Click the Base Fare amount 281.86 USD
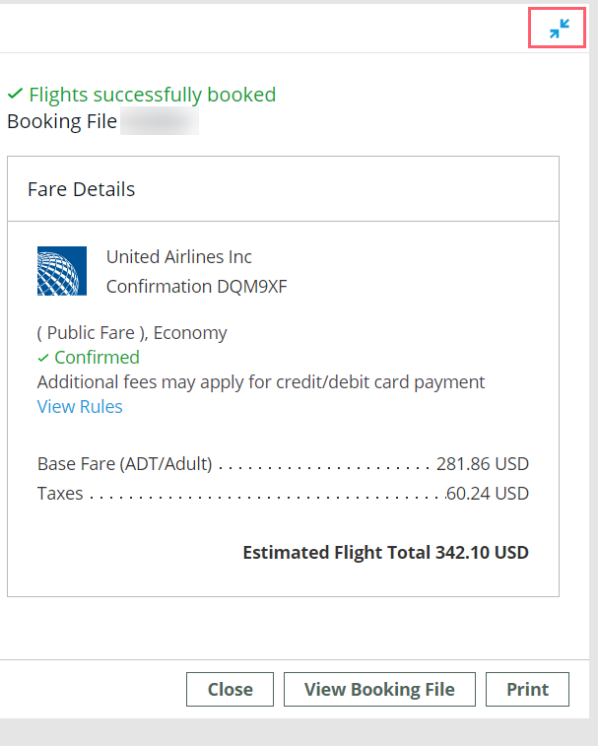This screenshot has height=746, width=598. [x=483, y=464]
